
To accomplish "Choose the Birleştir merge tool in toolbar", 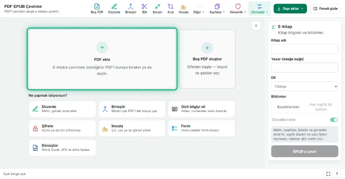I will 131,9.
